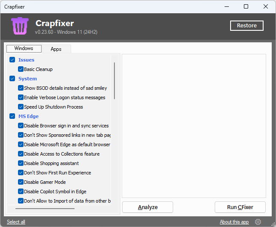Toggle Show BSOD details checkbox
This screenshot has height=227, width=276.
(21, 88)
